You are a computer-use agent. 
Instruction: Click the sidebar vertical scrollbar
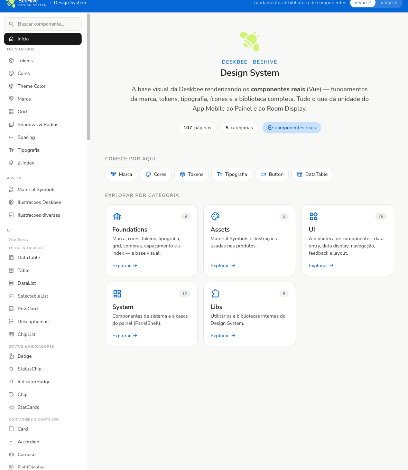coord(89,77)
